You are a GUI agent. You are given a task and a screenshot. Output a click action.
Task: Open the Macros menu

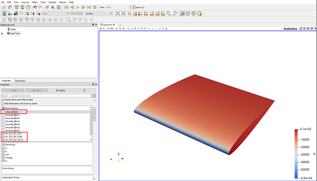coord(62,2)
